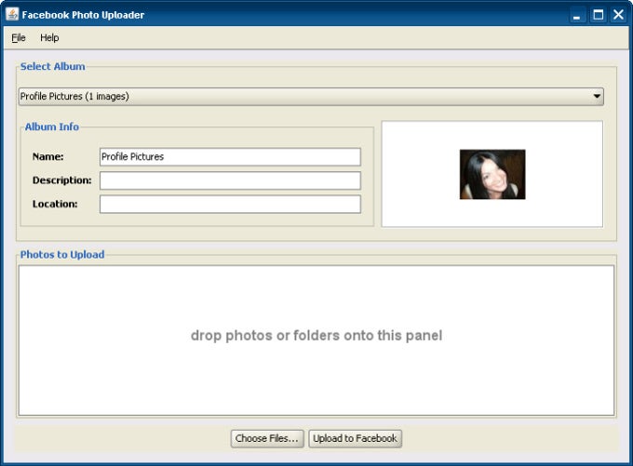Click Upload to Facebook button
Viewport: 633px width, 466px height.
pos(356,439)
